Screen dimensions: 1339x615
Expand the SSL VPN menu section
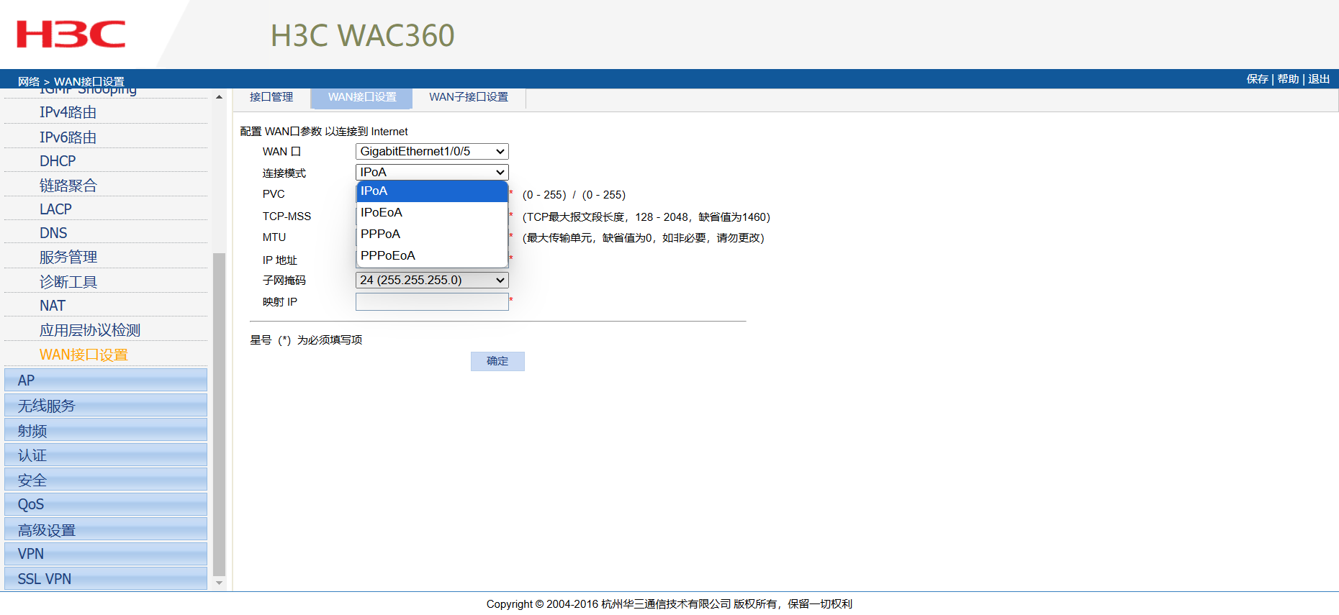[106, 578]
